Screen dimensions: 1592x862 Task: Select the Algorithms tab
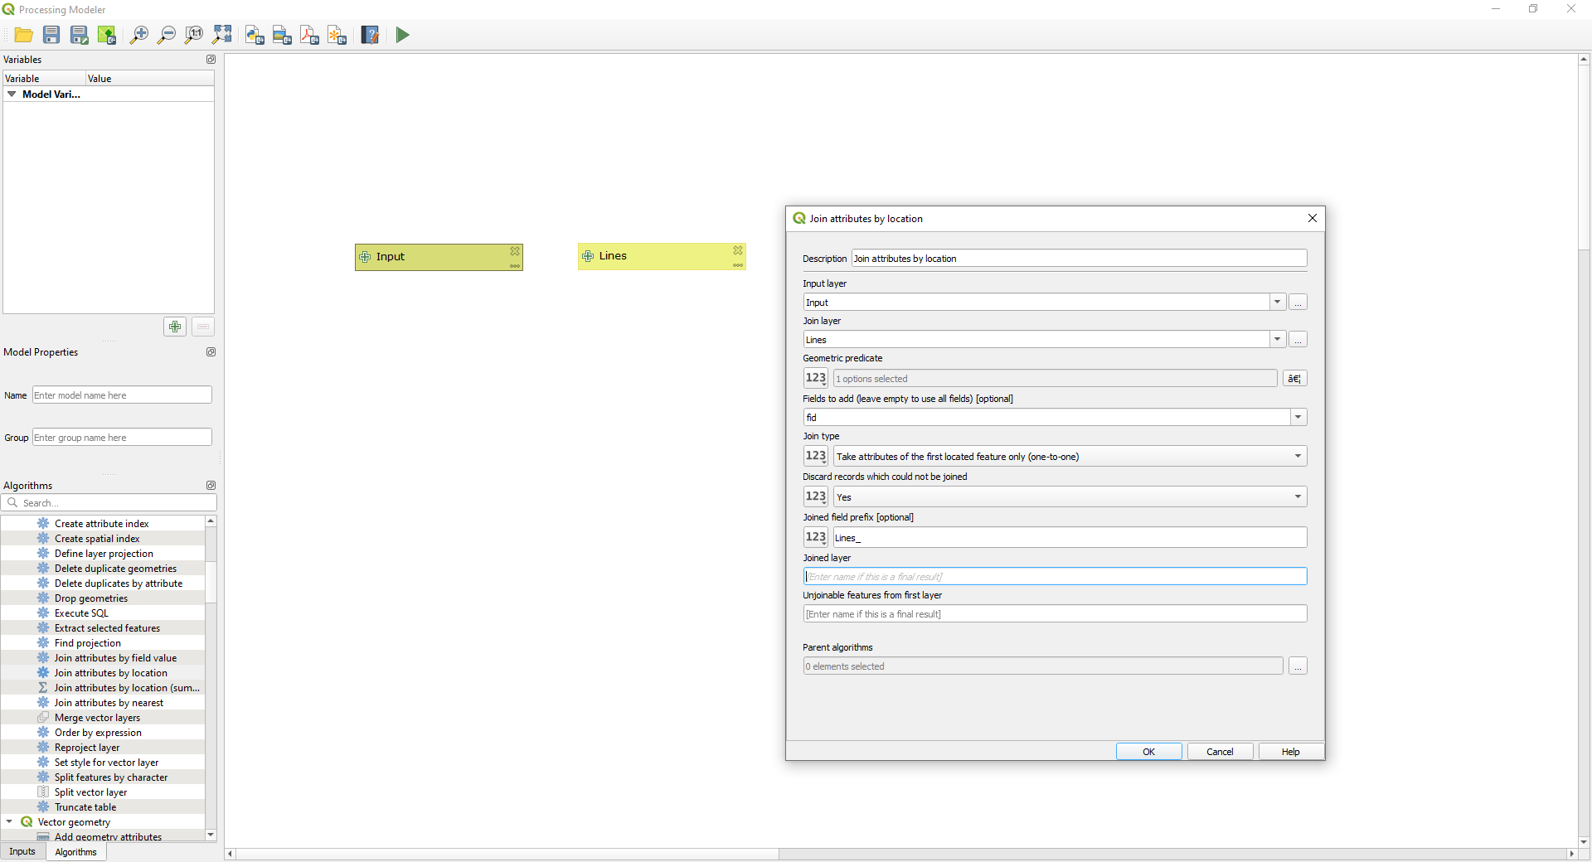[75, 852]
